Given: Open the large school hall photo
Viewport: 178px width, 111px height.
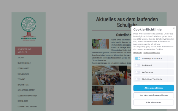Looking at the screenshot, I should pos(109,75).
